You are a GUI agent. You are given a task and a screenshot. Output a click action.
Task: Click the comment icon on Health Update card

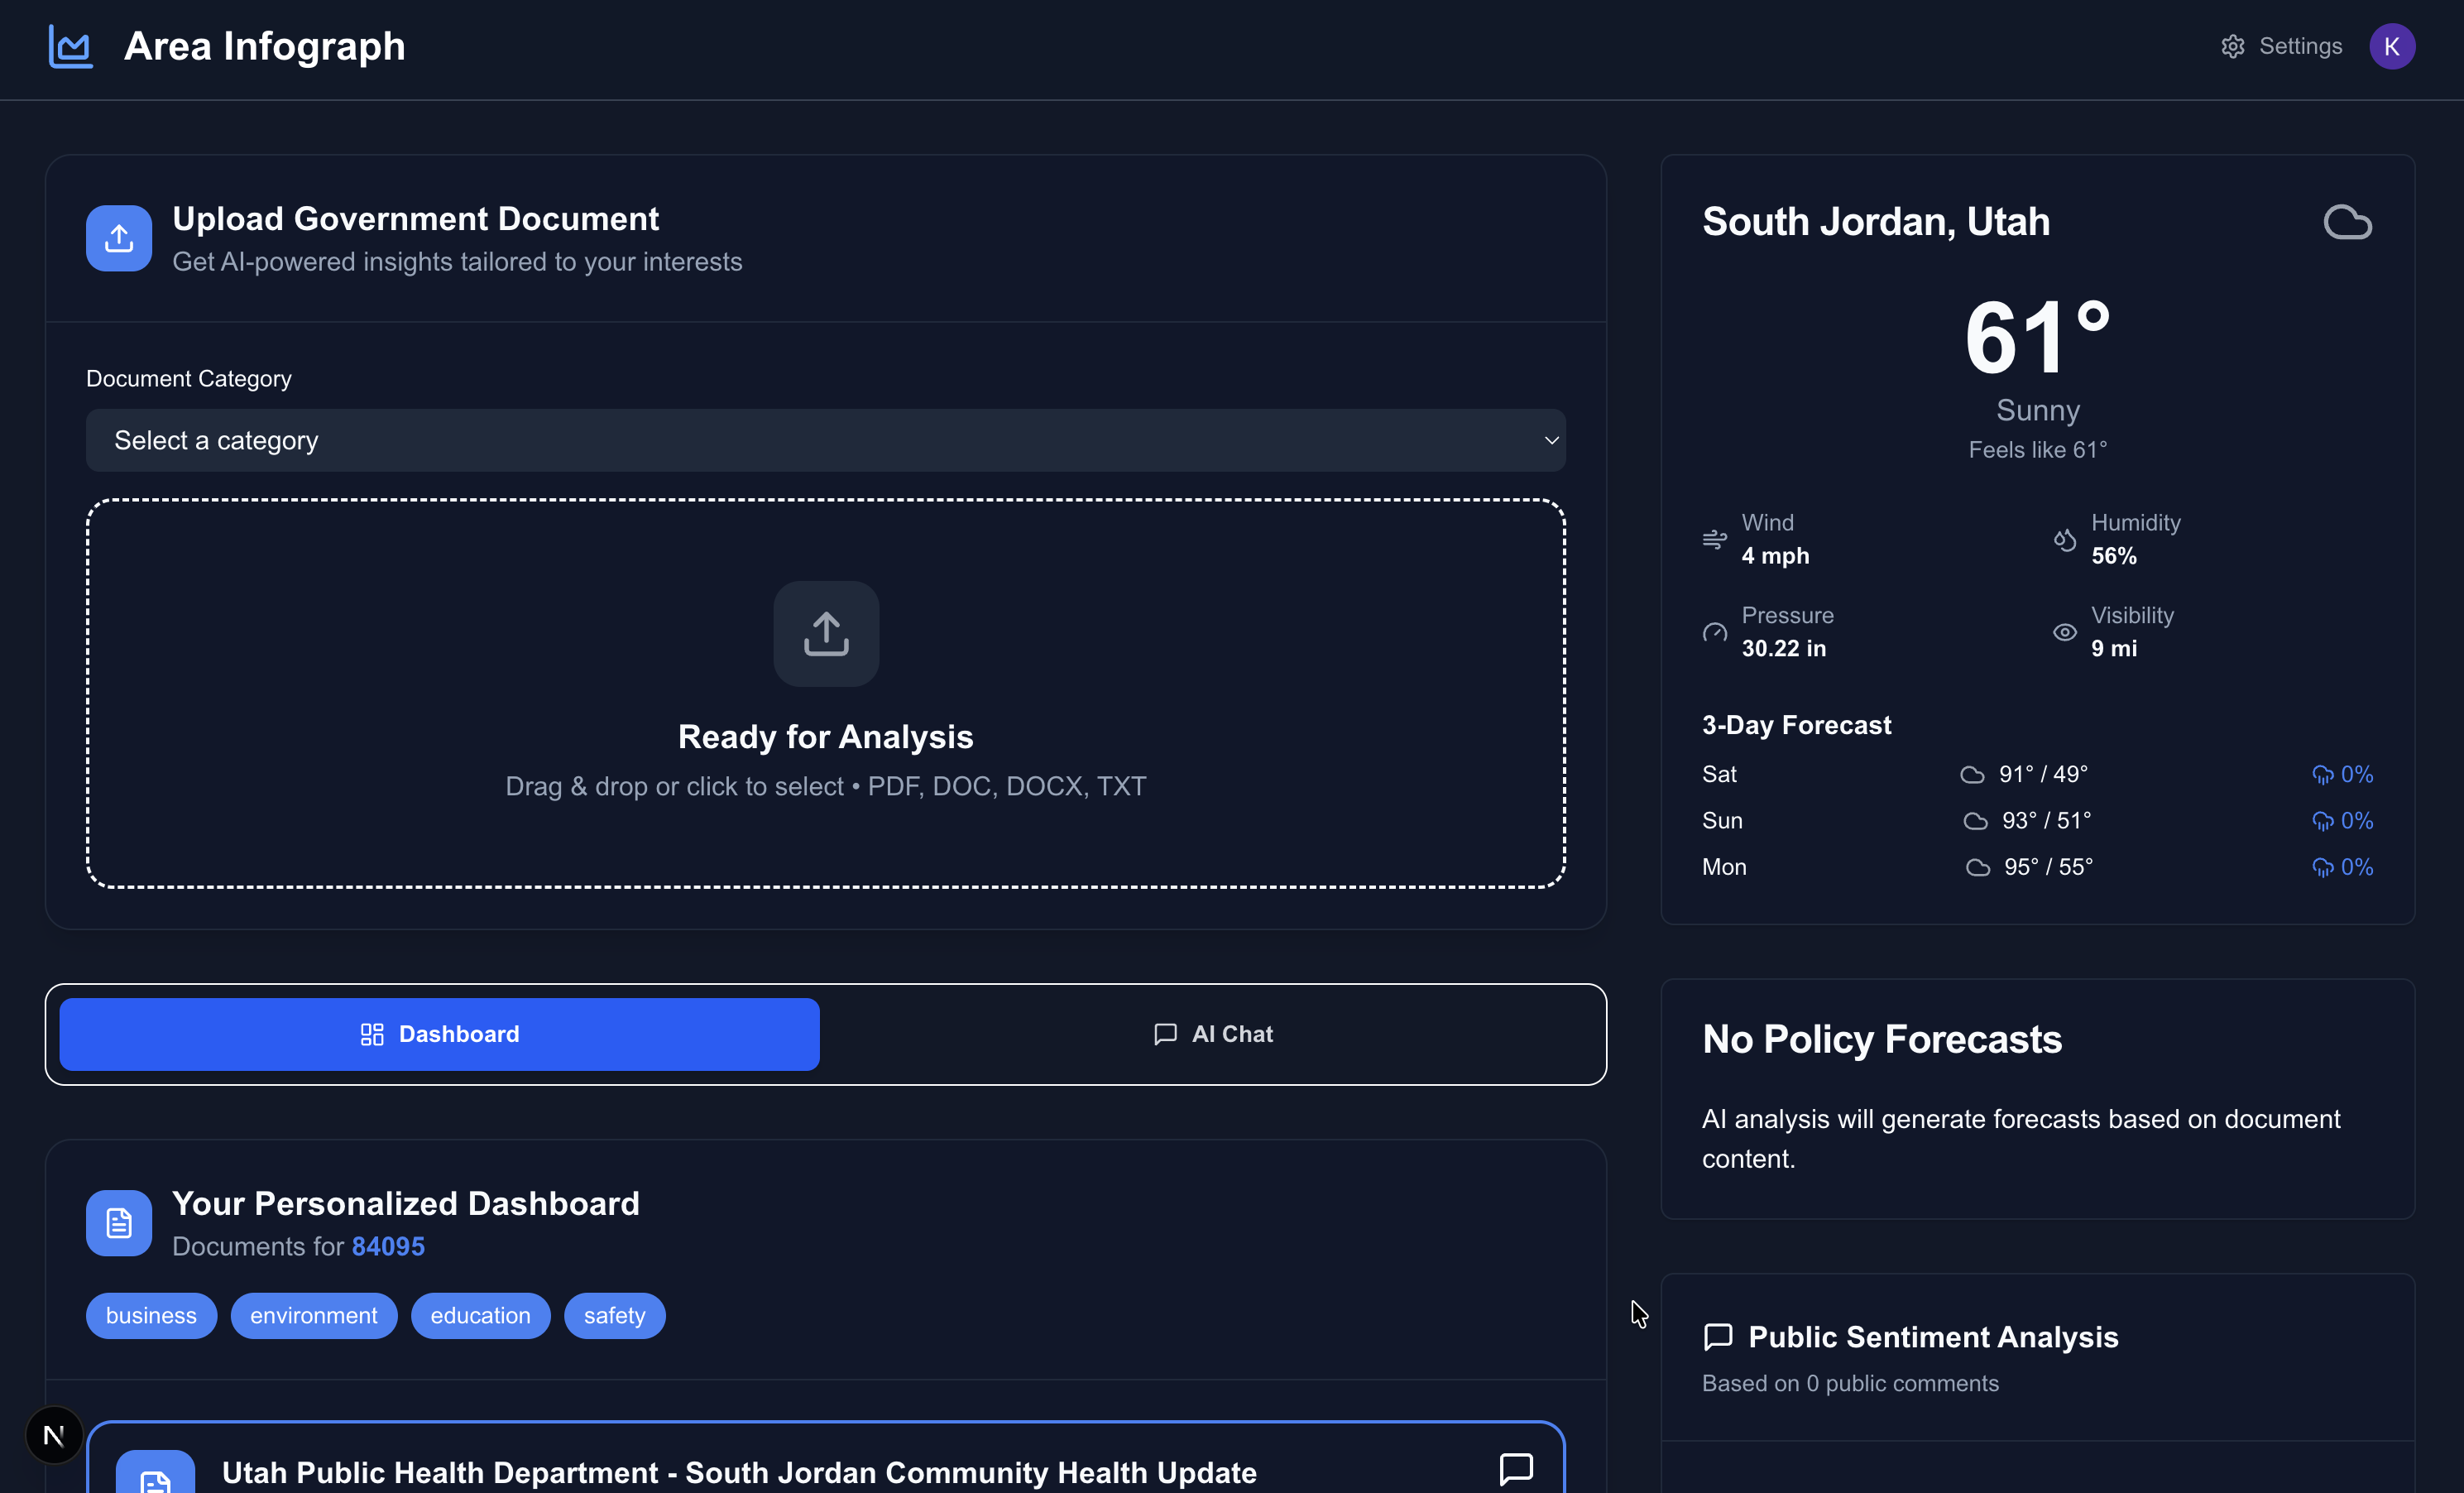click(1516, 1468)
